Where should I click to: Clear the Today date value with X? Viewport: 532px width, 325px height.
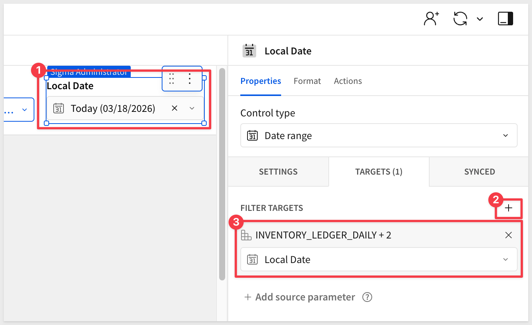click(x=175, y=108)
